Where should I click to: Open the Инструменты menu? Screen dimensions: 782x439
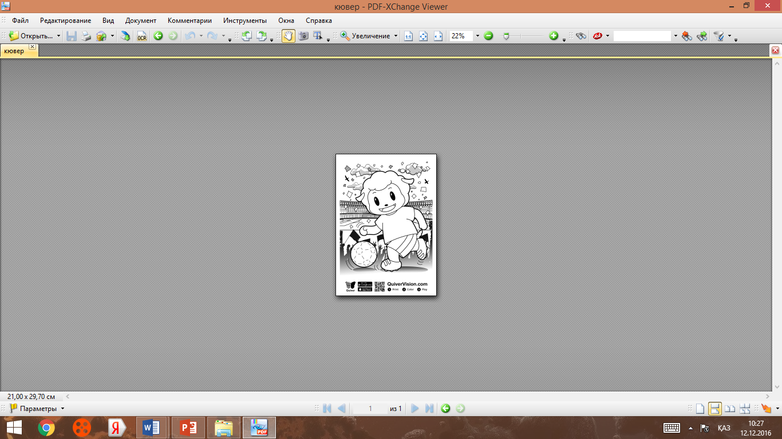click(245, 21)
